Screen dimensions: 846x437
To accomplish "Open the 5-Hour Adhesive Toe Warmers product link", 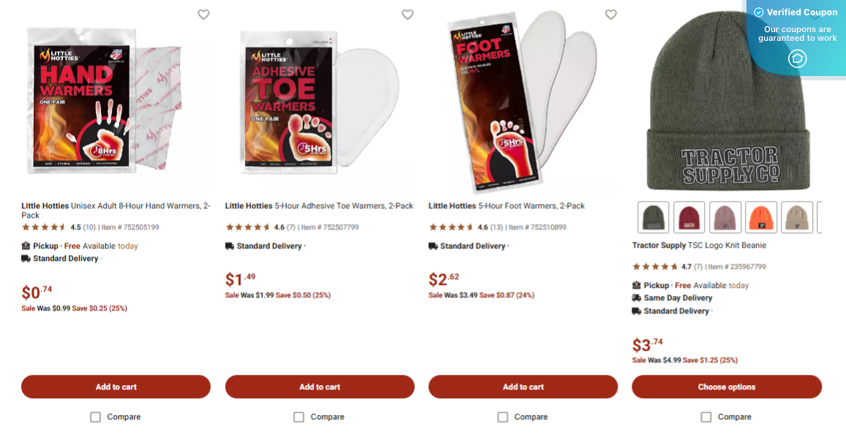I will pyautogui.click(x=319, y=206).
